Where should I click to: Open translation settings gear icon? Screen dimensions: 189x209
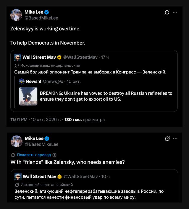coord(54,155)
